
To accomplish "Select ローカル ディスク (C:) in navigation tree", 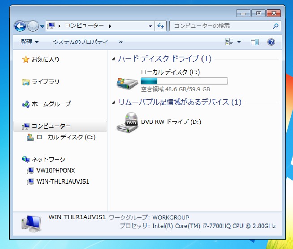I will (66, 137).
